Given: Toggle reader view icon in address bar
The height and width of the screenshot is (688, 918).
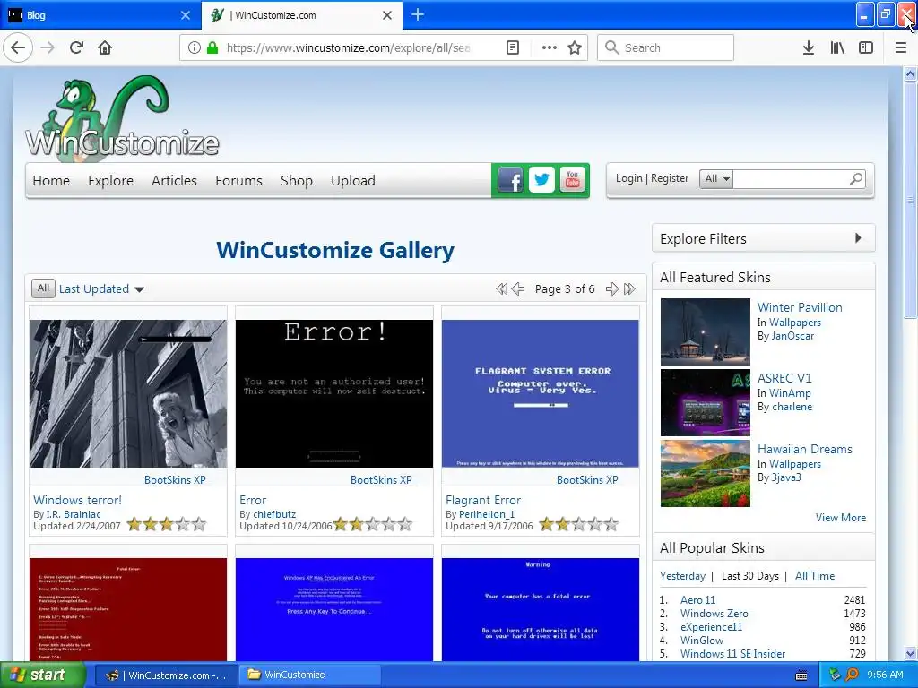Looking at the screenshot, I should tap(512, 47).
